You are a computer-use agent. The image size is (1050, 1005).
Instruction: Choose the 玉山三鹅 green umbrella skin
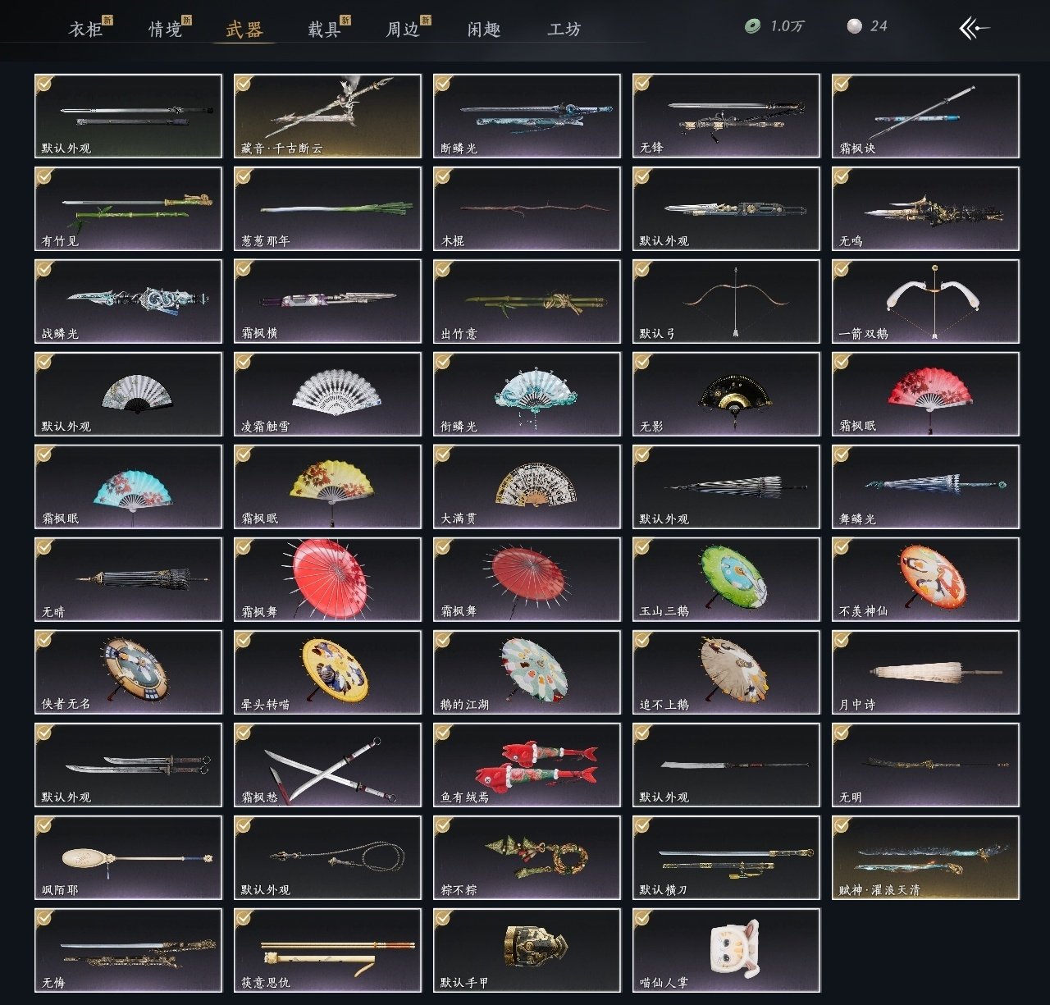click(x=726, y=579)
